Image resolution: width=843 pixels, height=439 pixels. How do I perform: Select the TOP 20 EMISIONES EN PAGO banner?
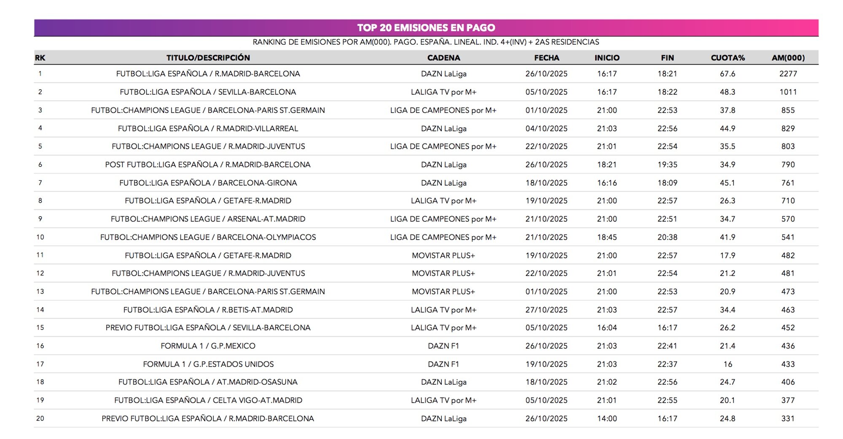coord(426,29)
